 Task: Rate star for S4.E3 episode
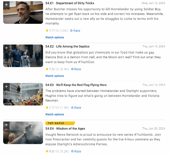click(x=76, y=108)
